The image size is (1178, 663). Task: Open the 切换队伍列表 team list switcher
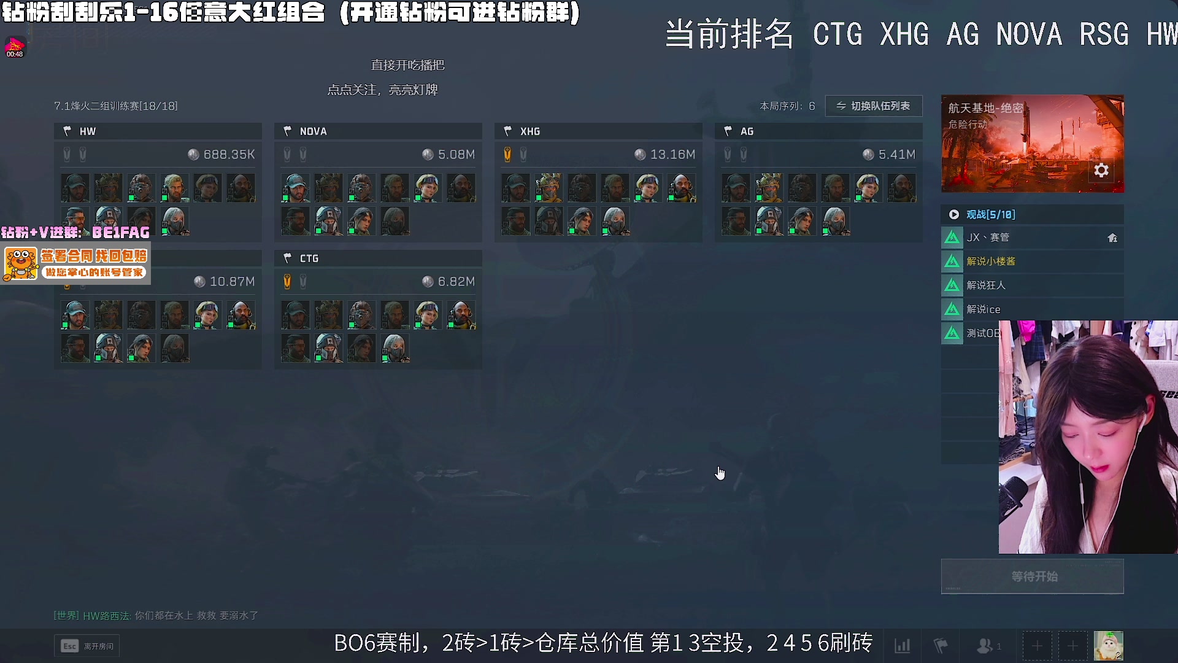(x=874, y=106)
